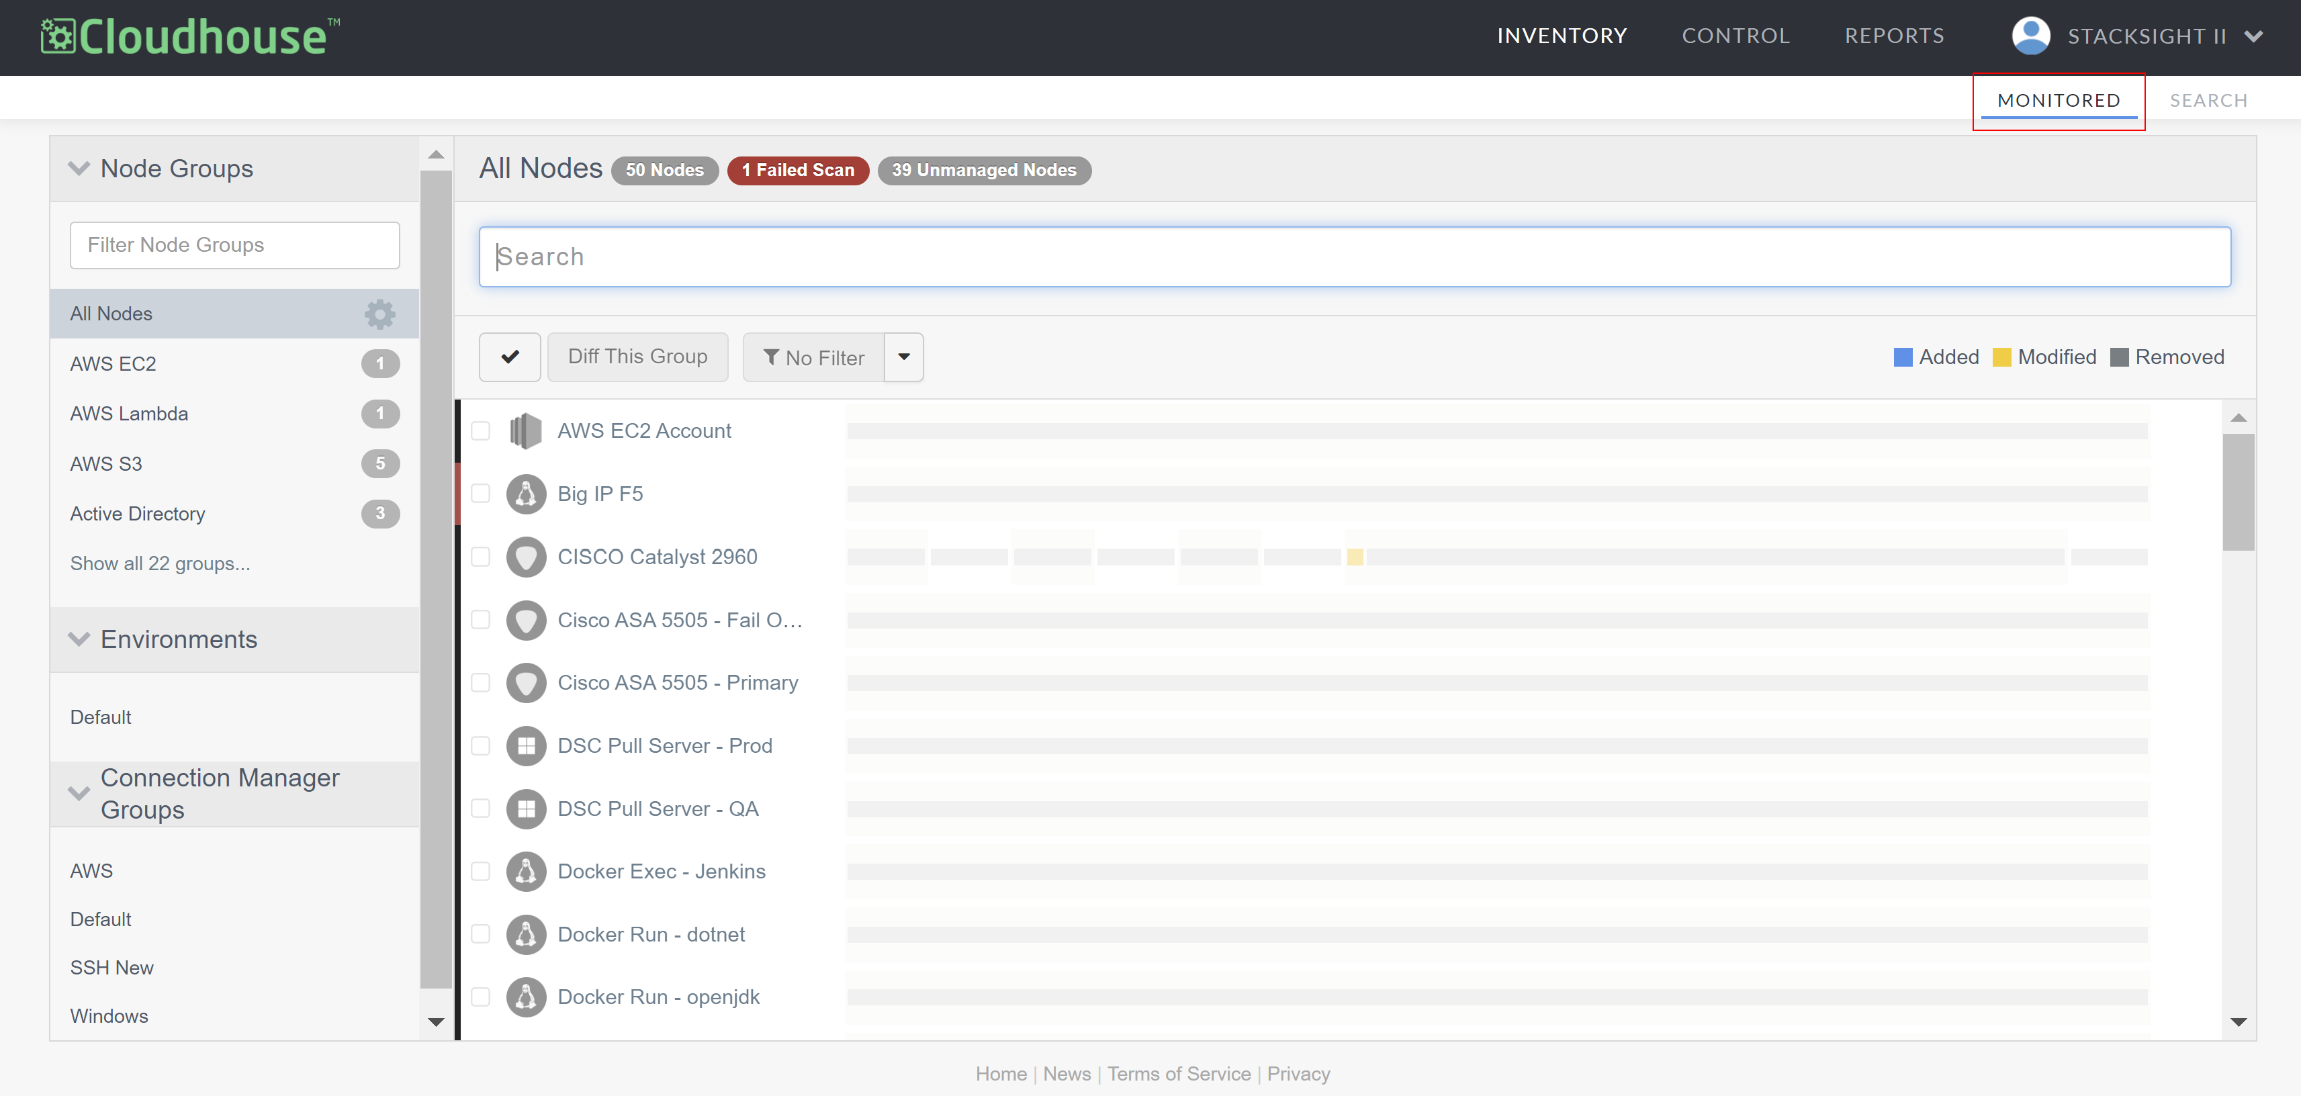Focus the main node Search field
This screenshot has width=2301, height=1096.
1354,257
